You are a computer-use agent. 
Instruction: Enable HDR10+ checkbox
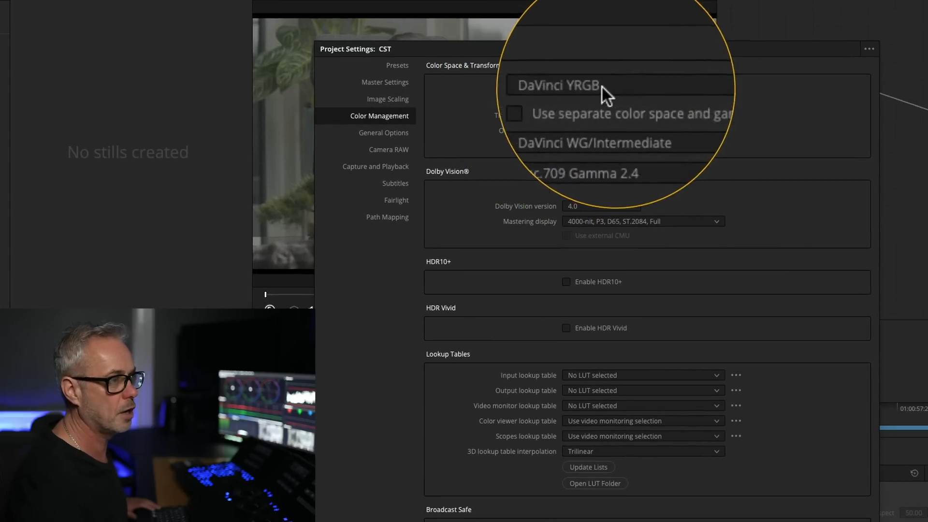click(x=566, y=282)
